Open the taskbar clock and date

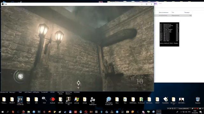tap(195, 112)
